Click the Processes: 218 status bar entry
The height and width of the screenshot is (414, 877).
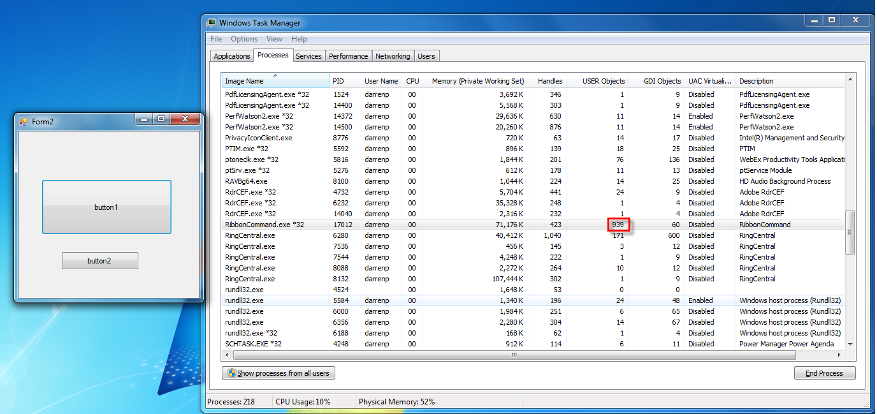pos(231,402)
